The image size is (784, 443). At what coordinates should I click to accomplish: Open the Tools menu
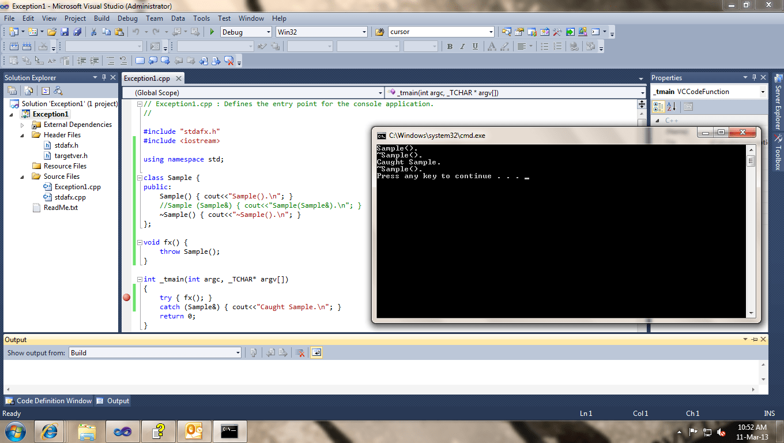(202, 18)
